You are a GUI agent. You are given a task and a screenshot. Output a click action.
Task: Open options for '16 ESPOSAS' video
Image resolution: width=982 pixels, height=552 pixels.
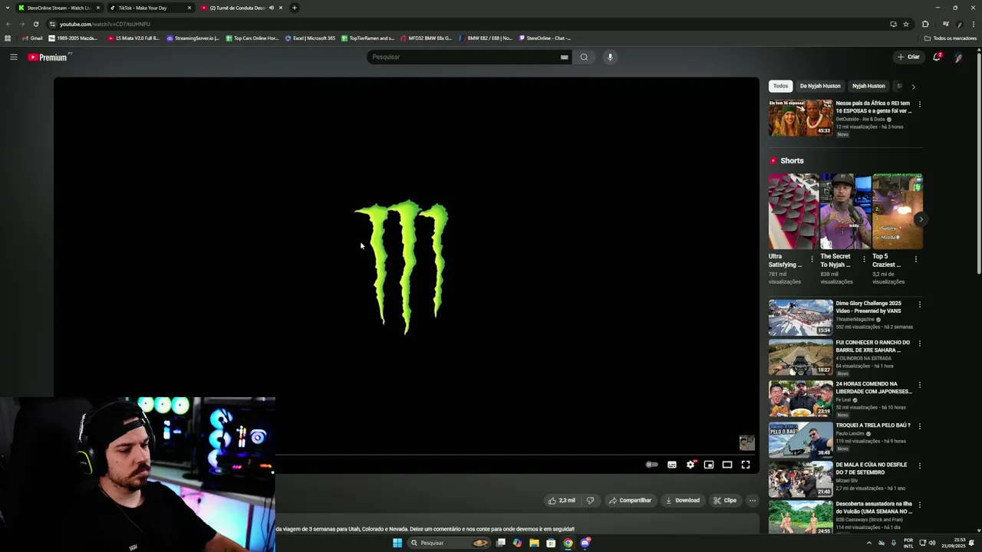point(920,104)
